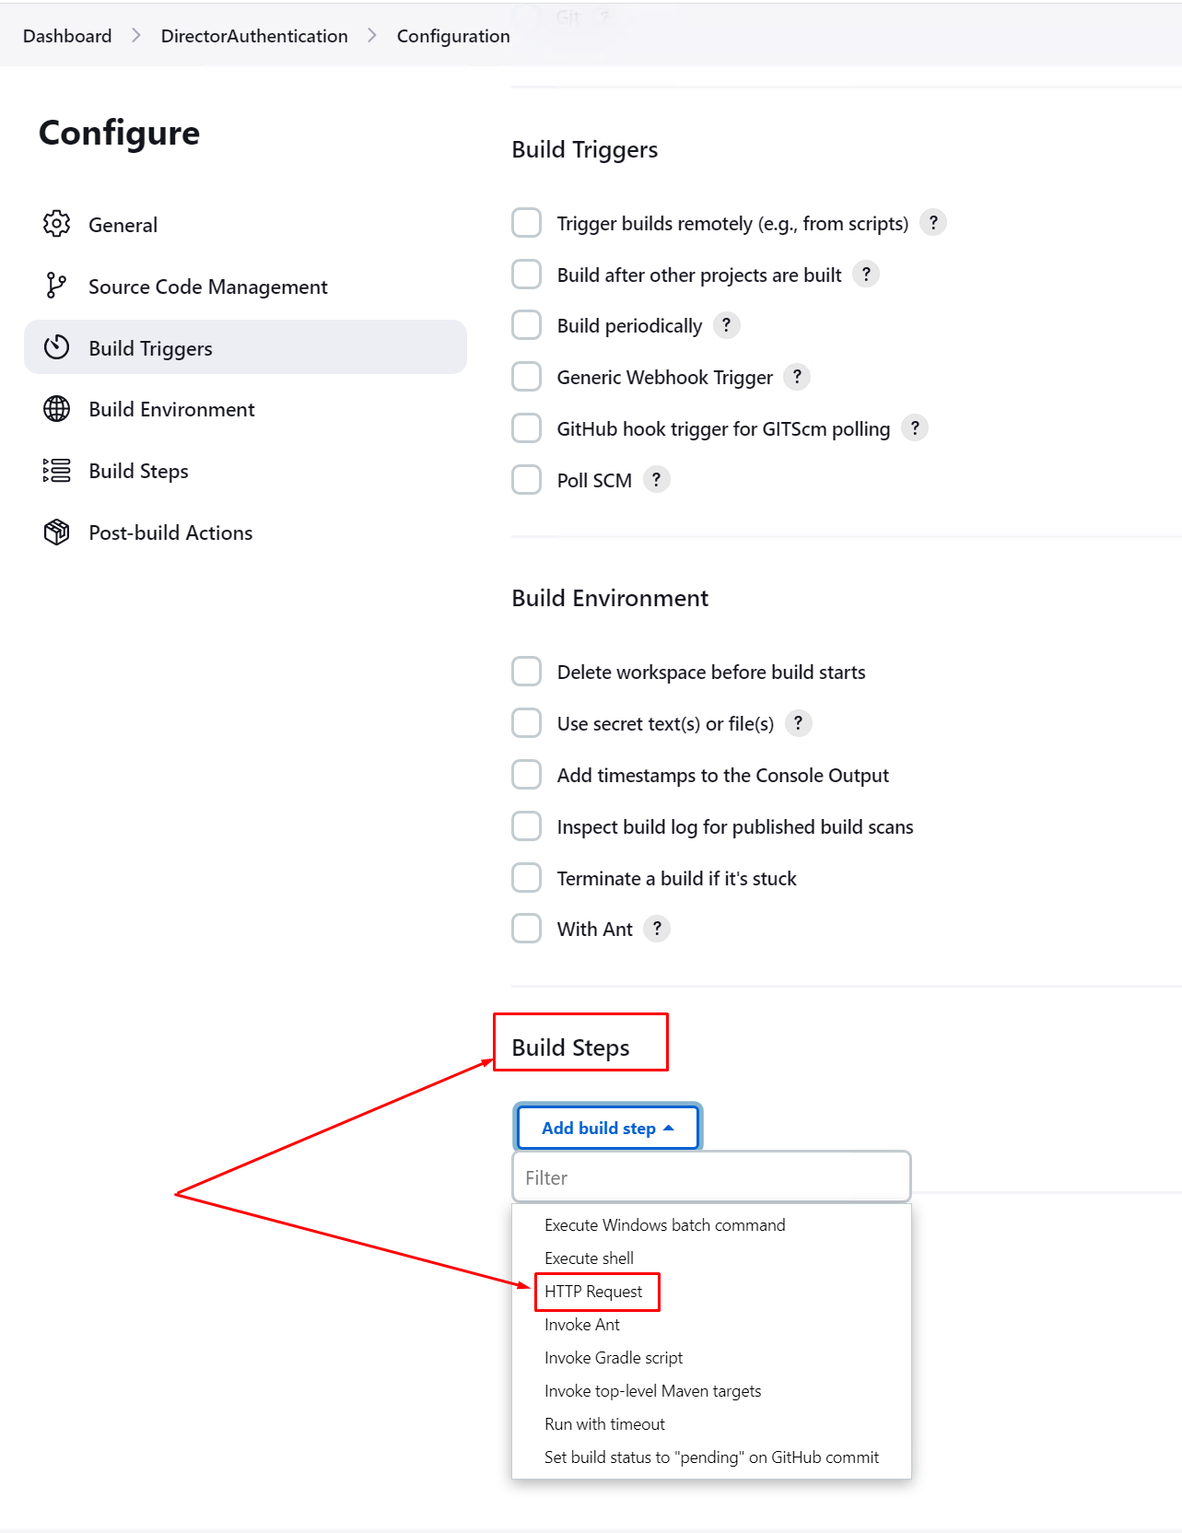Screen dimensions: 1182x1533
Task: Click the Post-build Actions package icon
Action: (56, 532)
